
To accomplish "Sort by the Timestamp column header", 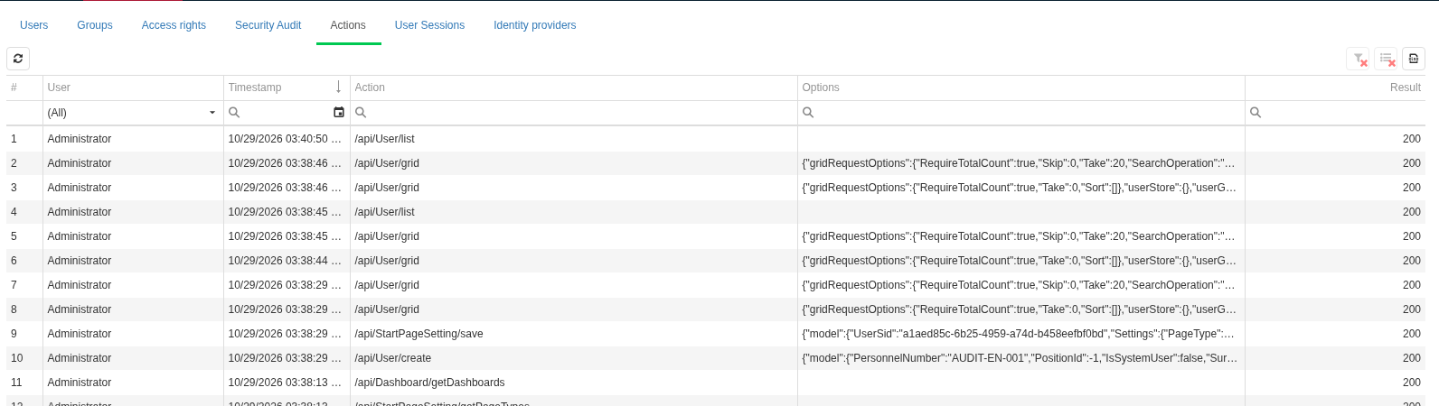I will click(287, 88).
